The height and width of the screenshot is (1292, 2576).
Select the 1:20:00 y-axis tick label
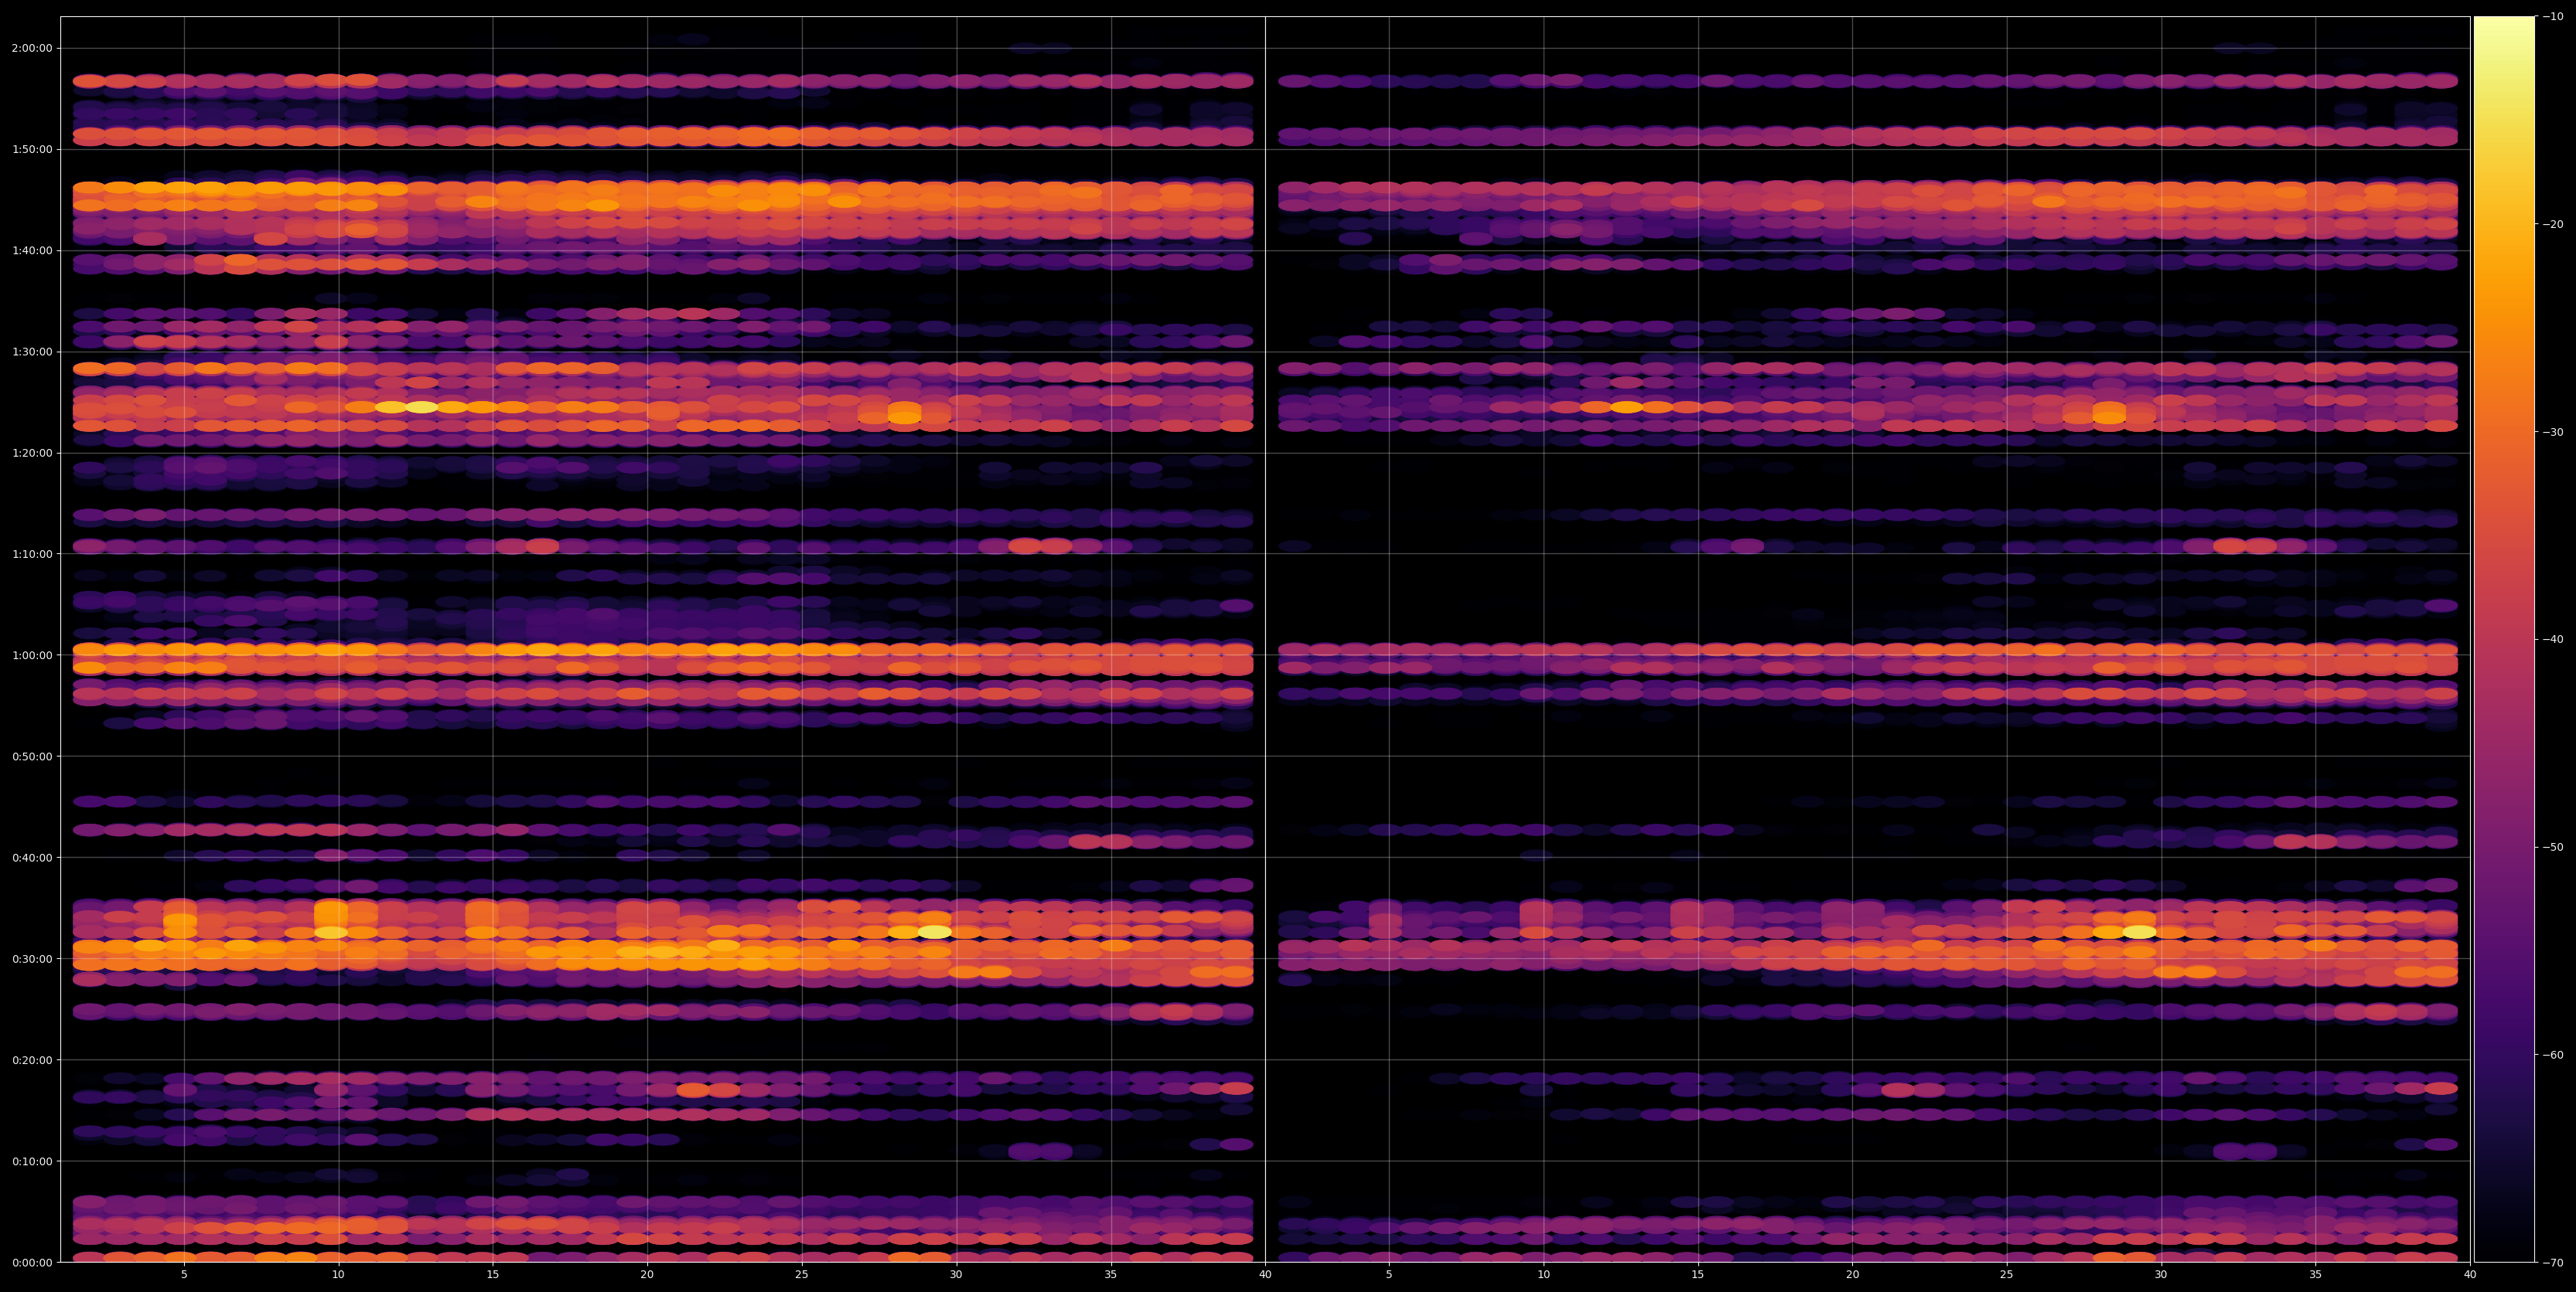(x=32, y=453)
